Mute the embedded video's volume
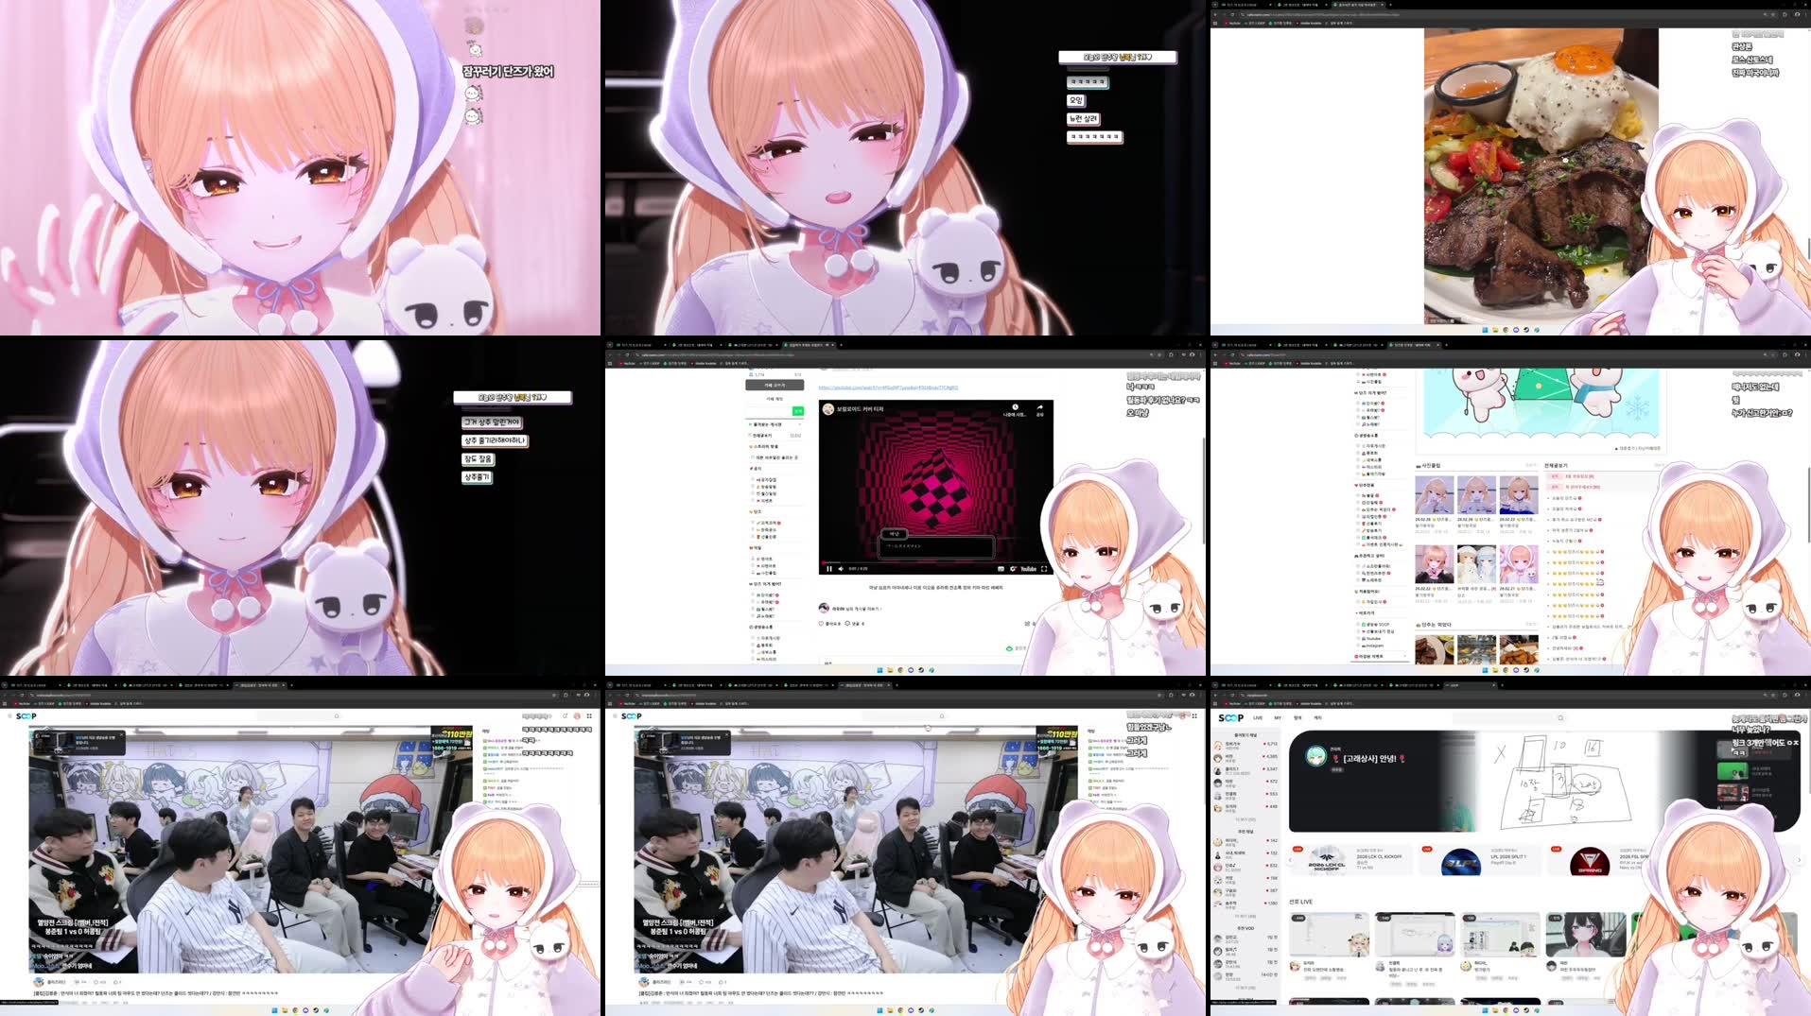The height and width of the screenshot is (1016, 1811). (x=840, y=568)
